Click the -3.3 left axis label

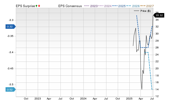[x=11, y=20]
